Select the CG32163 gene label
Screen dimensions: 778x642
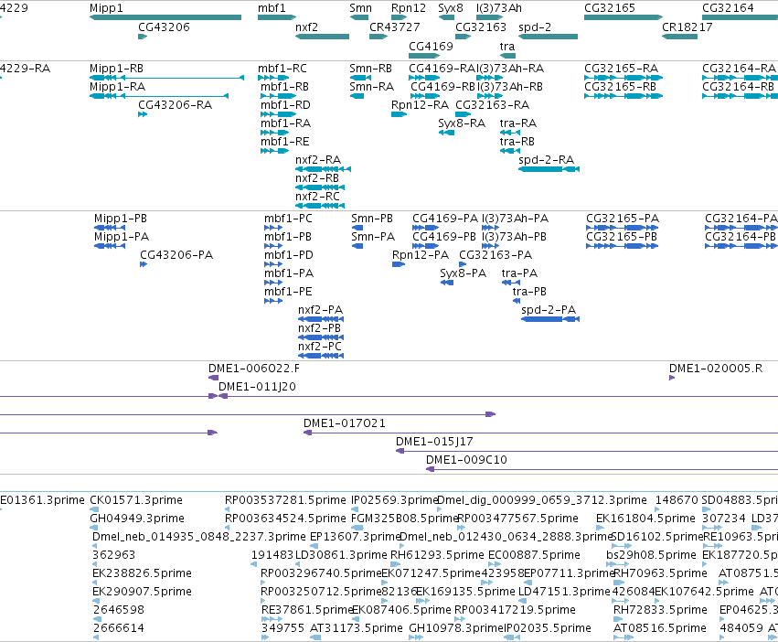click(x=481, y=27)
